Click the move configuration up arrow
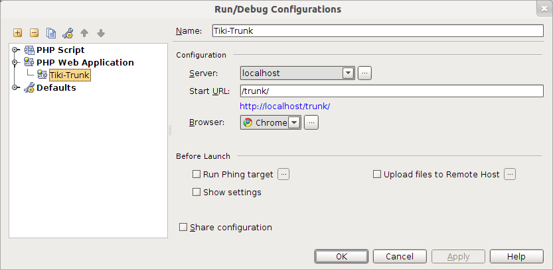The image size is (553, 270). pos(84,33)
